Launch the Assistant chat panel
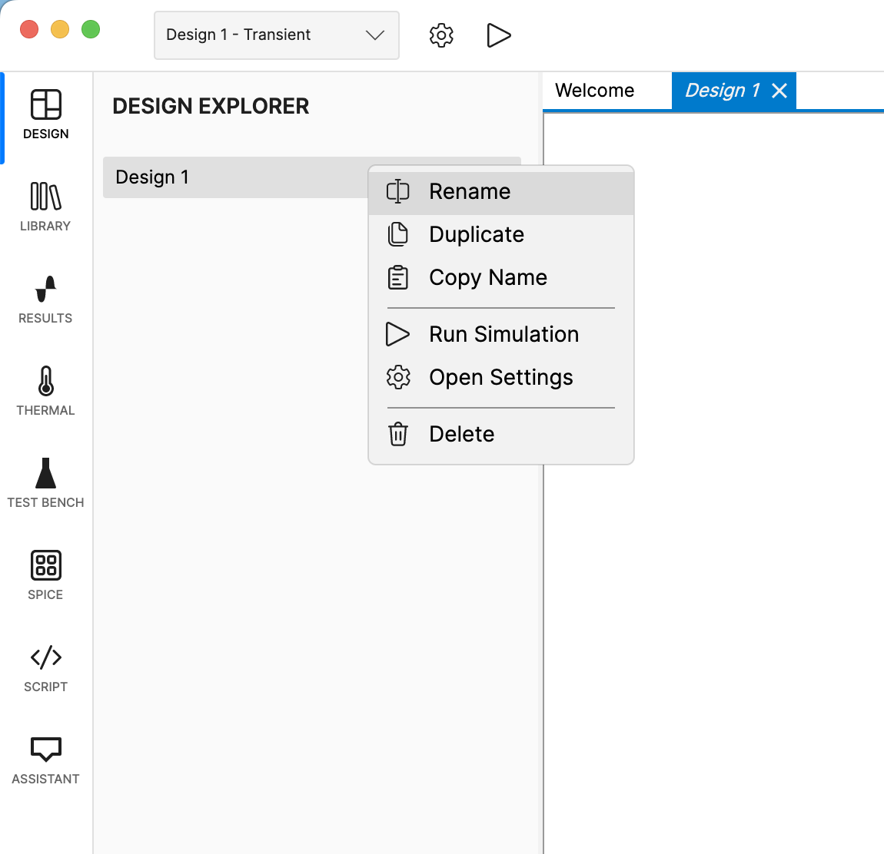 pos(45,759)
